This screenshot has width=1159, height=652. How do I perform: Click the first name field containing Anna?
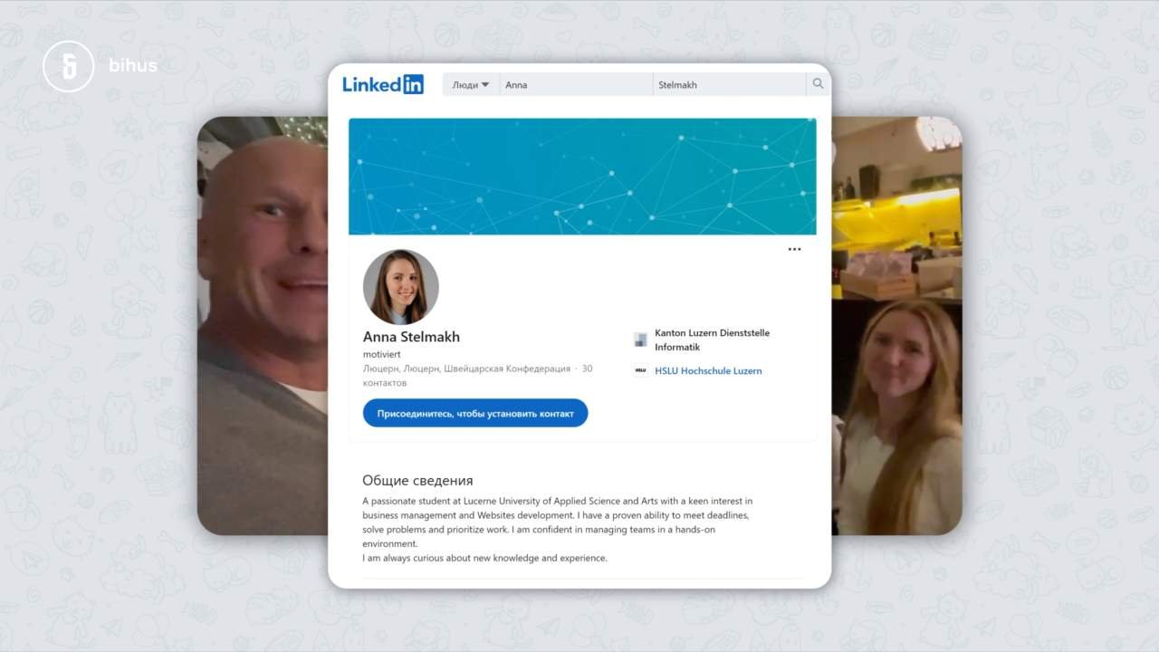coord(576,84)
